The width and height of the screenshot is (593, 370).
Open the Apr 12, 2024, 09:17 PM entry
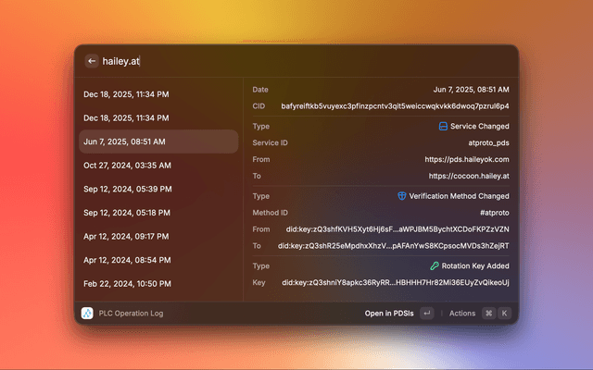(x=126, y=237)
